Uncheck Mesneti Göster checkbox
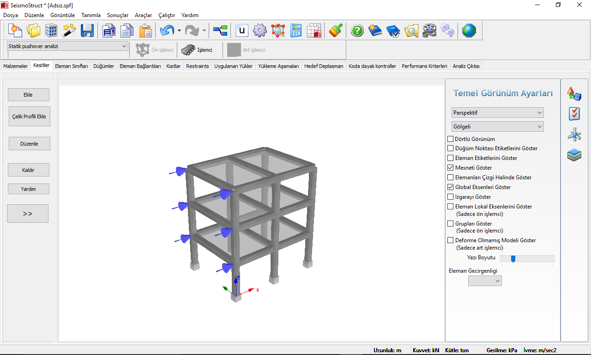Image resolution: width=591 pixels, height=355 pixels. coord(451,168)
